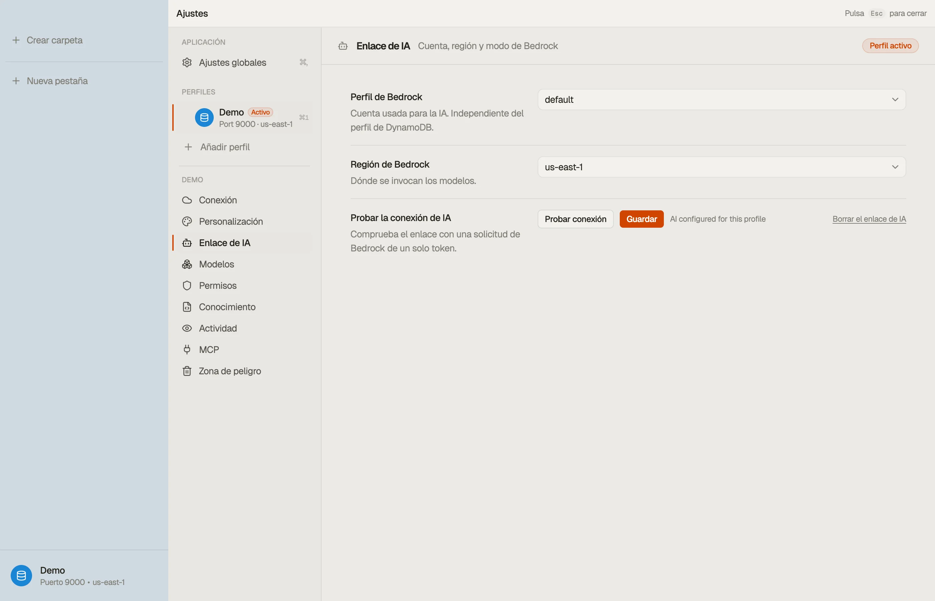The image size is (935, 601).
Task: Click the plus icon beside Crear carpeta
Action: [x=16, y=40]
